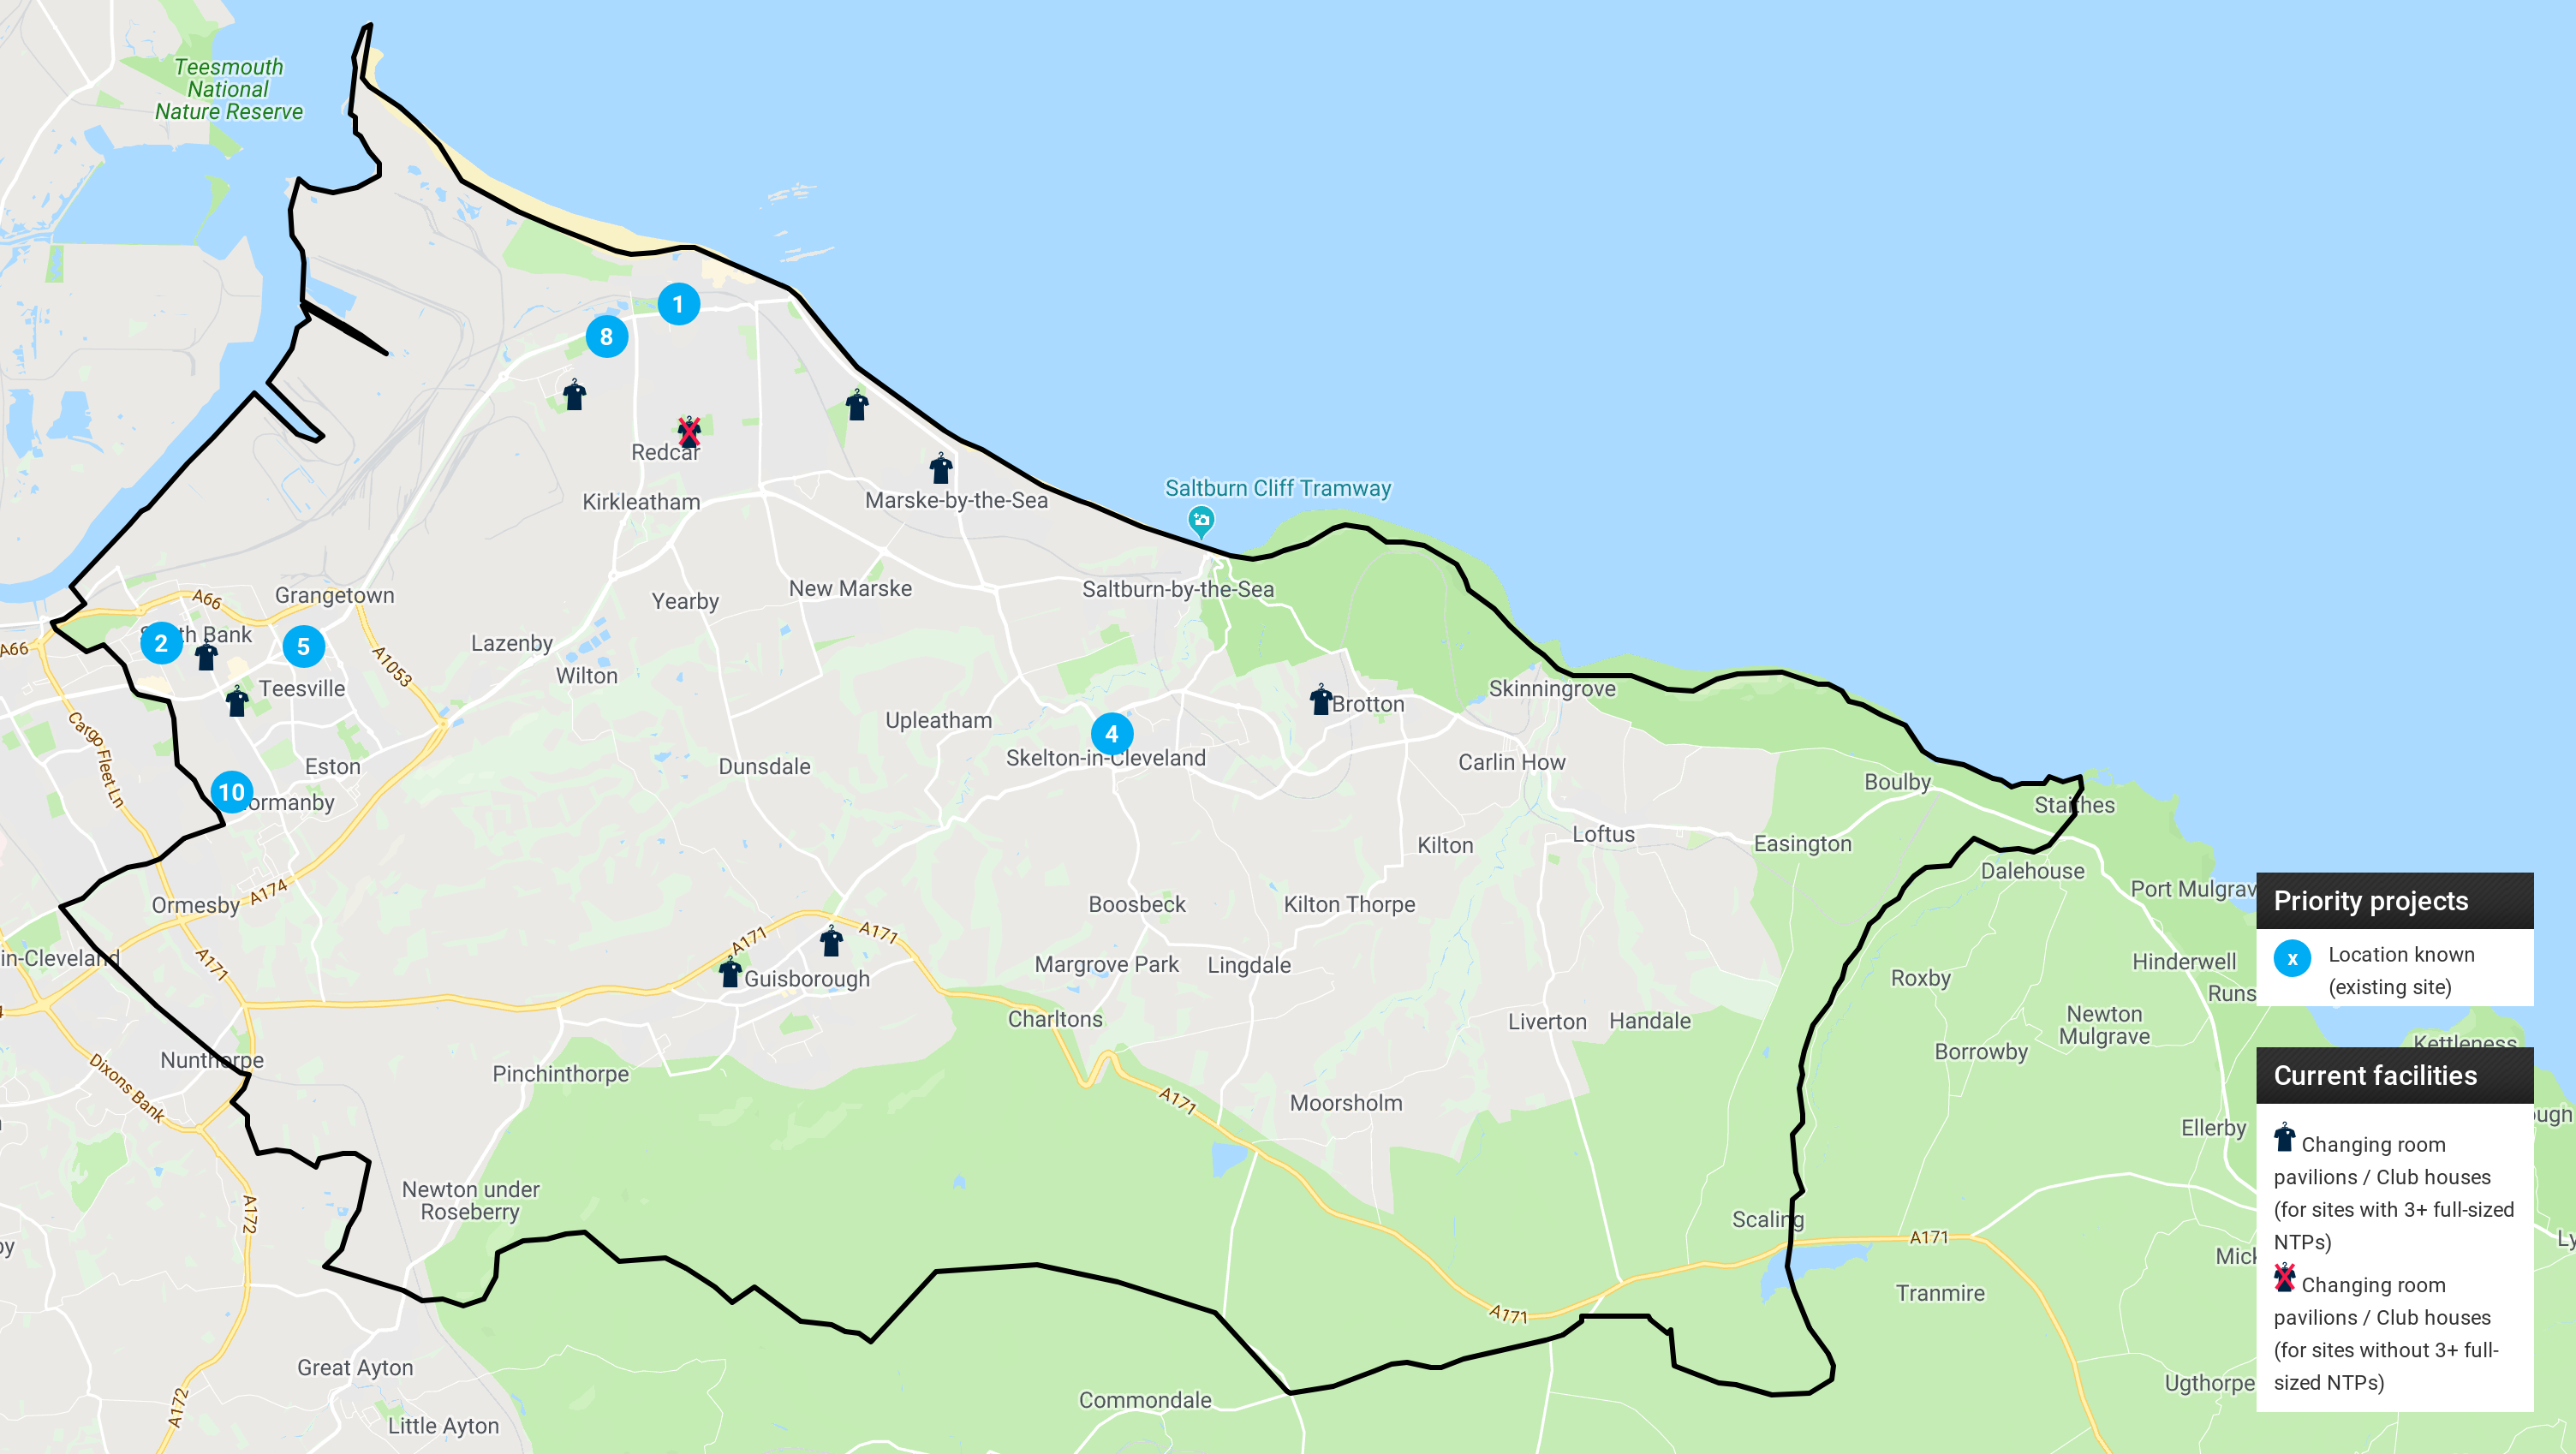Select the Boulby label
This screenshot has width=2576, height=1454.
click(1897, 782)
